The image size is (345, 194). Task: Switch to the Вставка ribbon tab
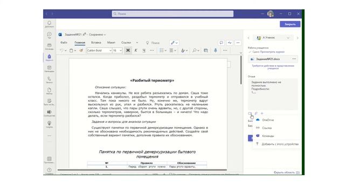(96, 43)
